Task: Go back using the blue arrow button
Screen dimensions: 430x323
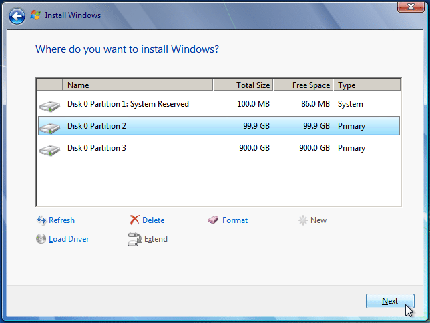Action: tap(17, 16)
